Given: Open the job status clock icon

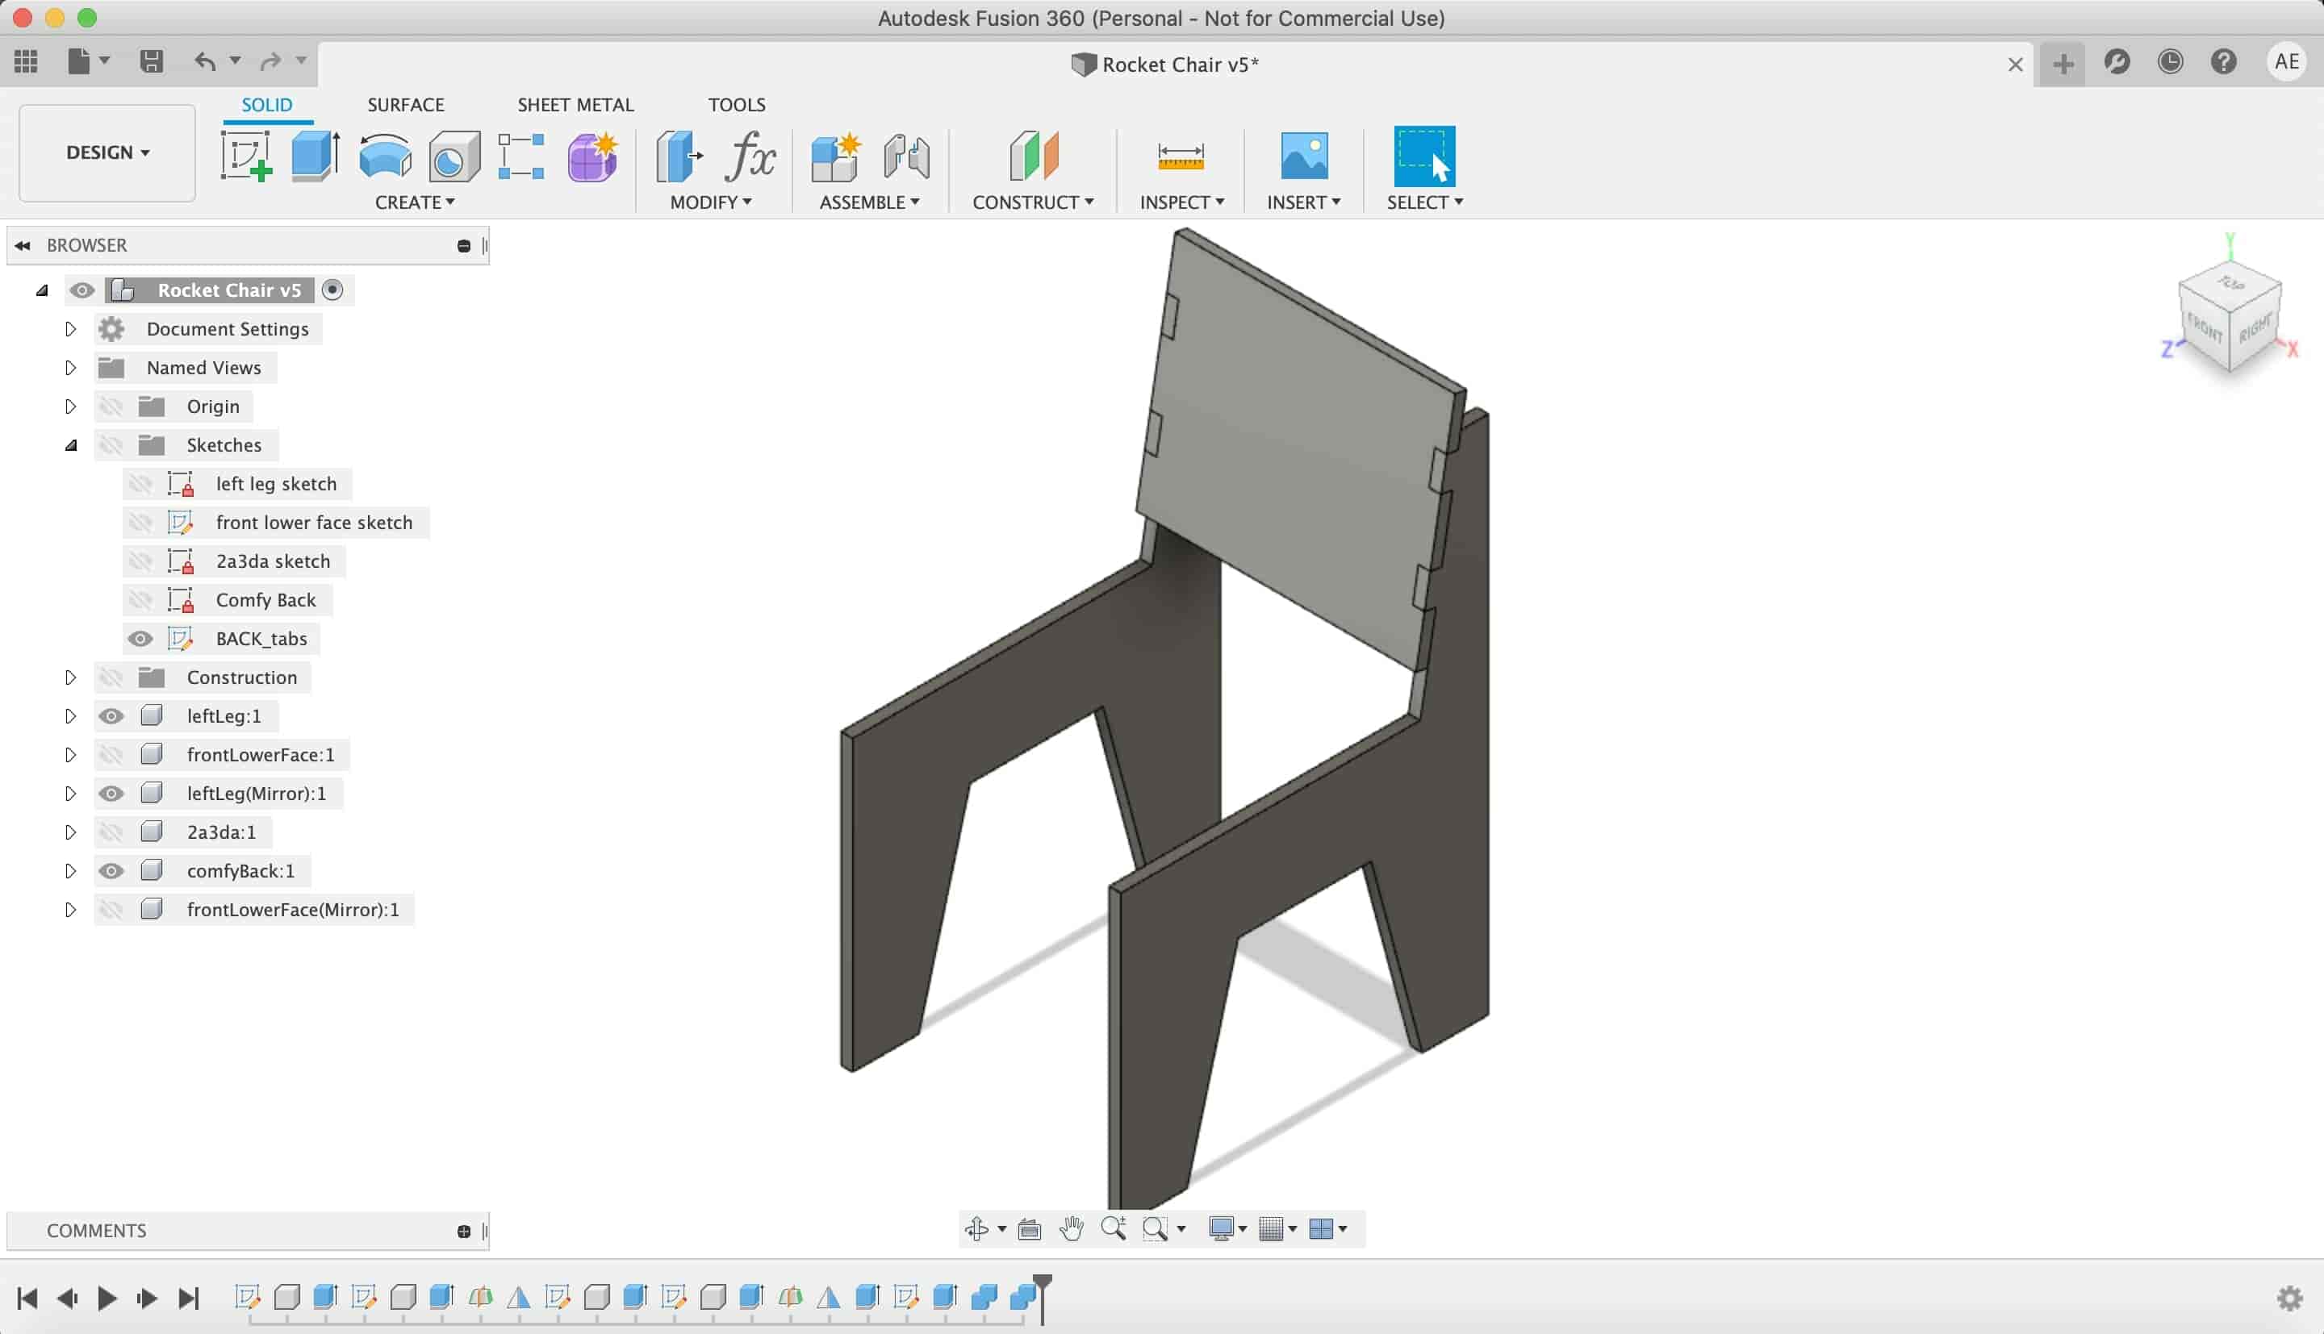Looking at the screenshot, I should 2170,61.
